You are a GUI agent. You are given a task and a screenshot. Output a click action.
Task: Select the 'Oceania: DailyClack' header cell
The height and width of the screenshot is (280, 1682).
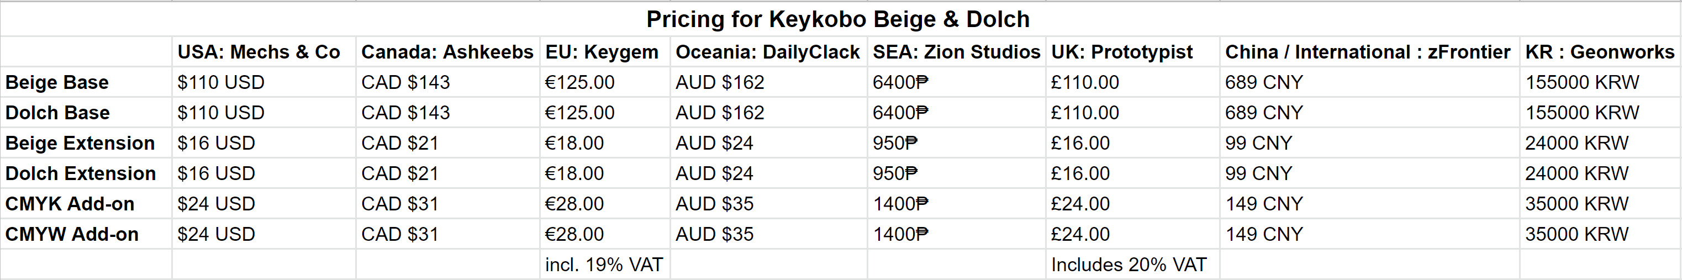coord(767,51)
